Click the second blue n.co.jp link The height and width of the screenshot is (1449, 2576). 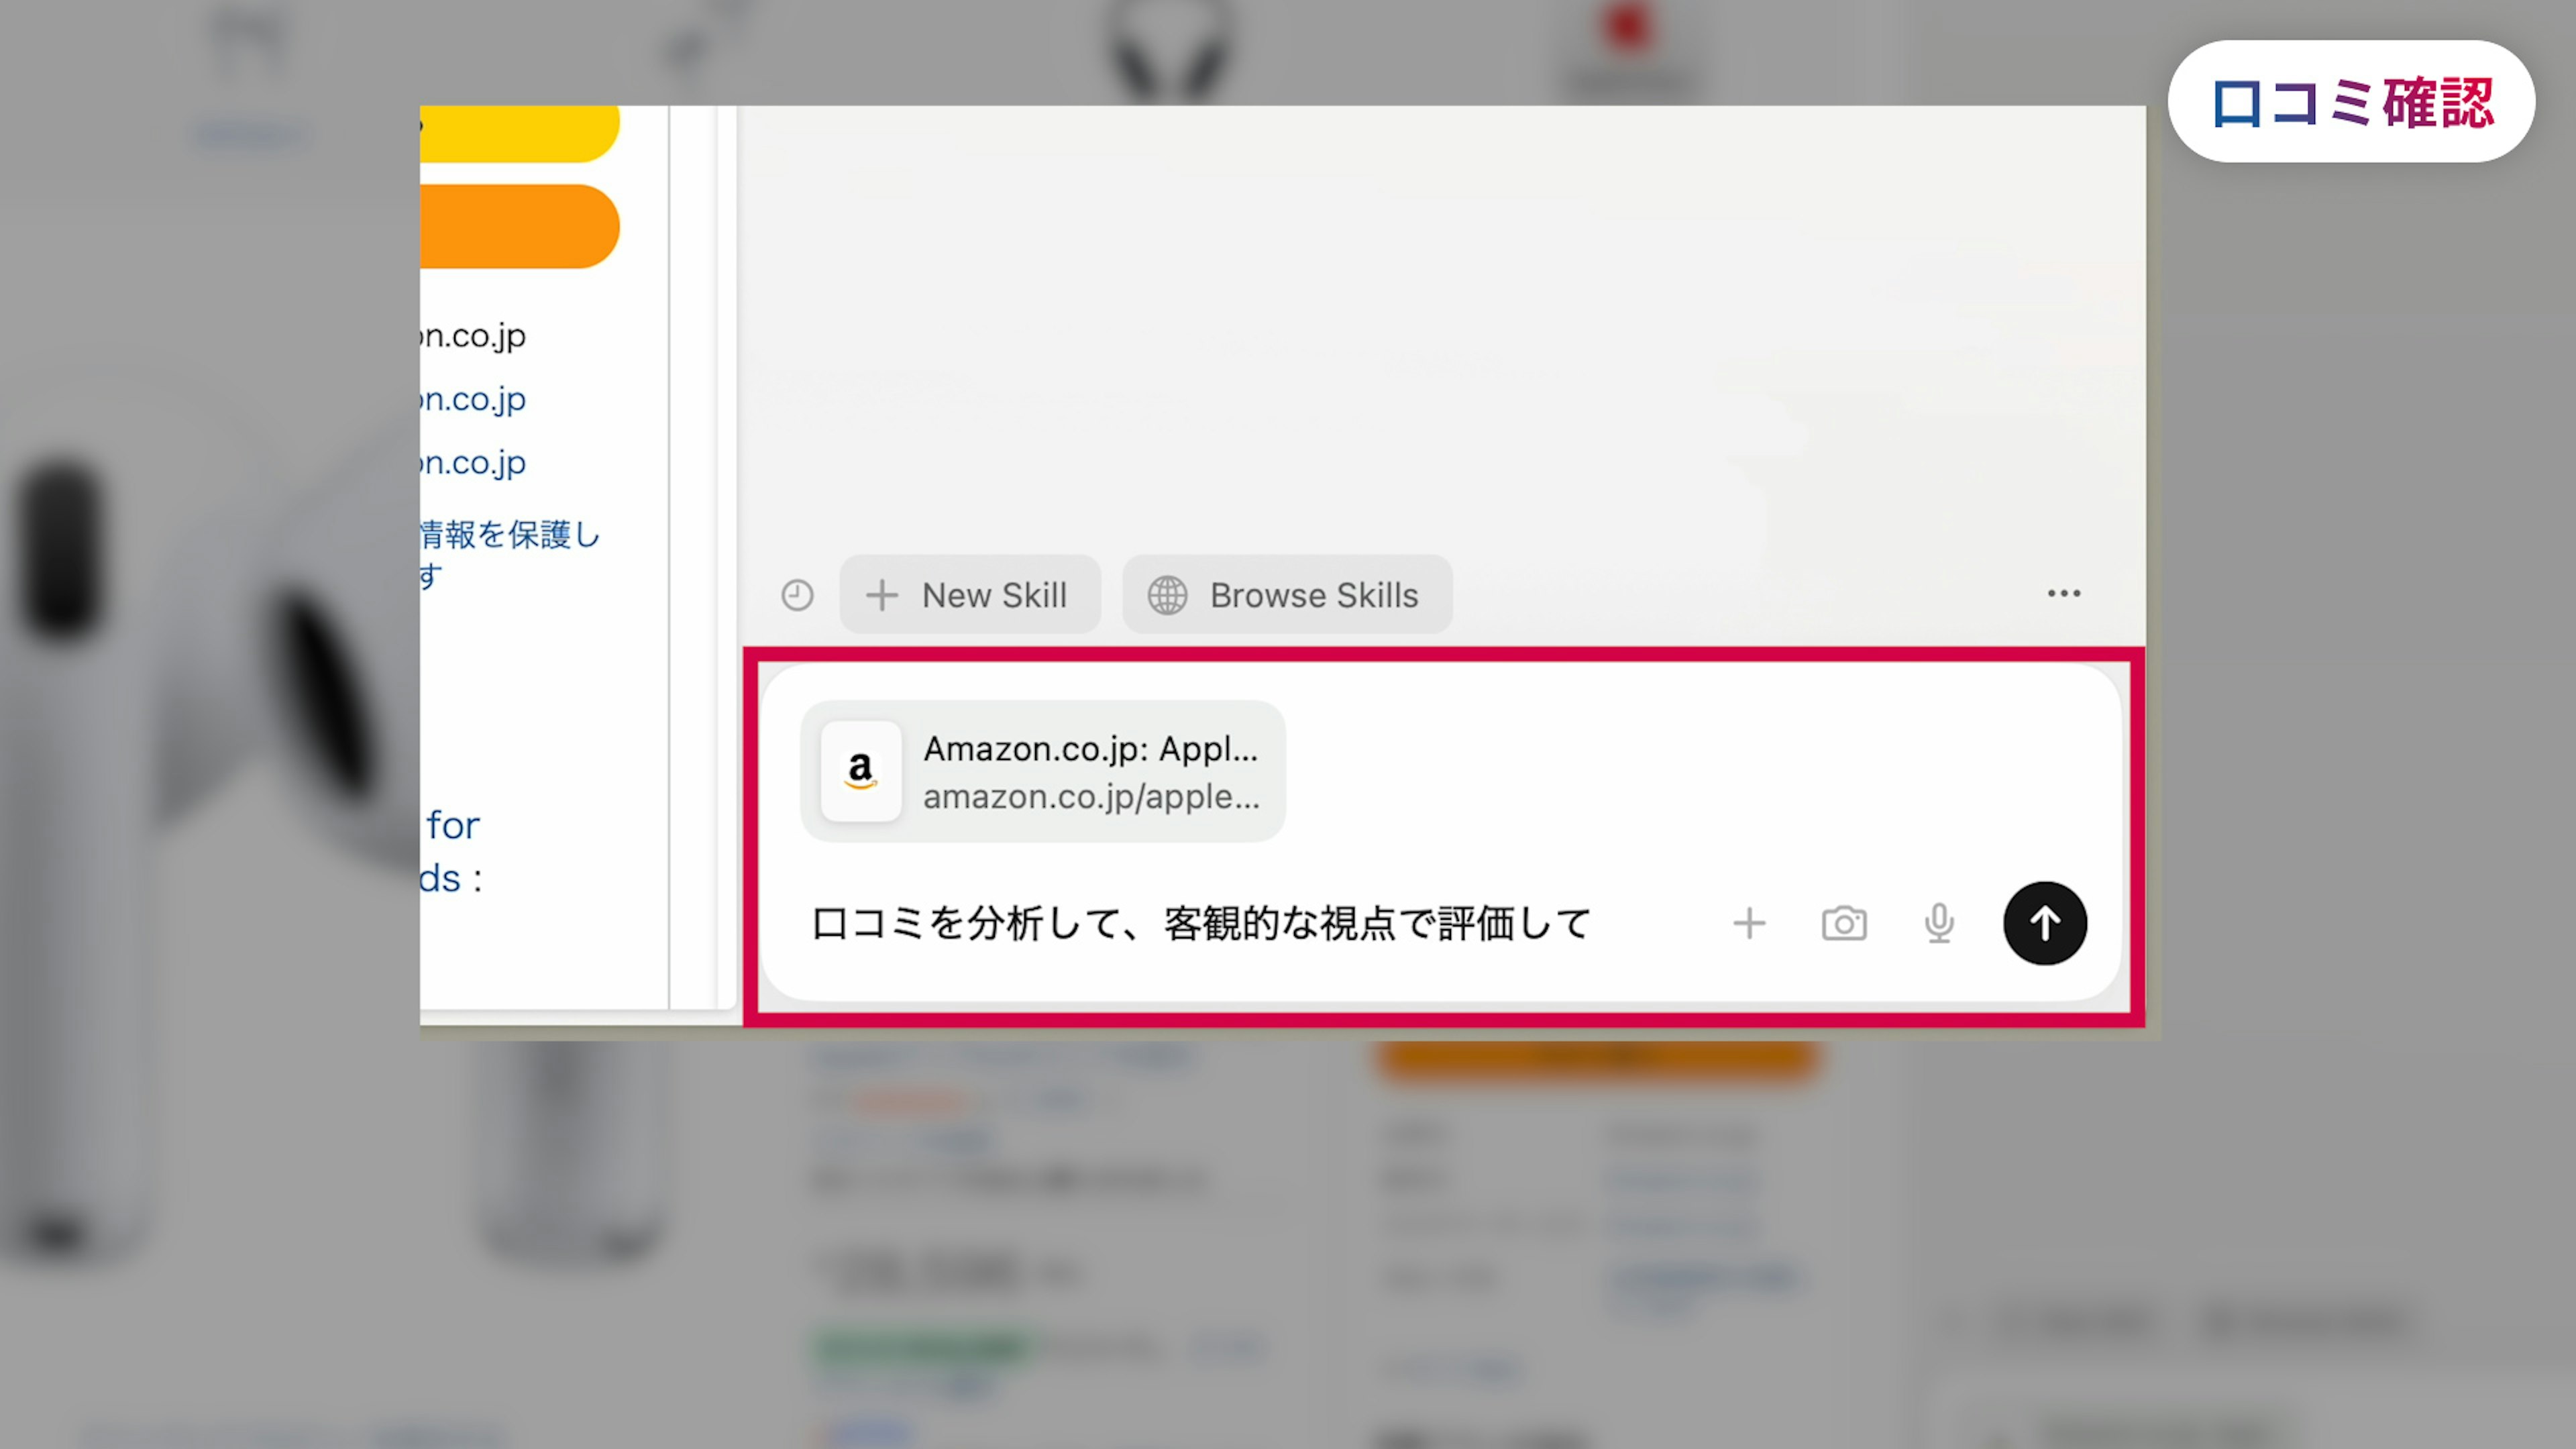pos(472,399)
